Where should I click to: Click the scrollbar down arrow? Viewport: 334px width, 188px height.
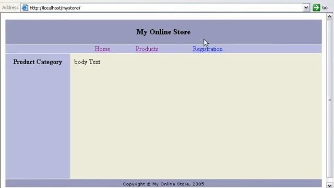pyautogui.click(x=329, y=185)
